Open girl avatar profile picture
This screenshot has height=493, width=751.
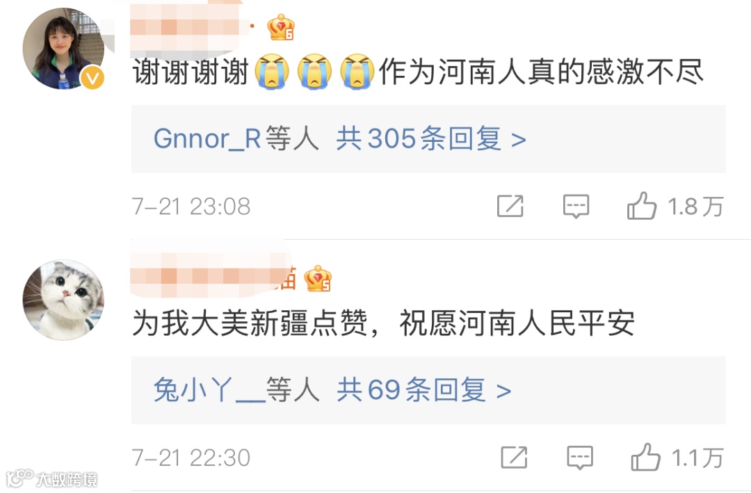click(x=63, y=49)
